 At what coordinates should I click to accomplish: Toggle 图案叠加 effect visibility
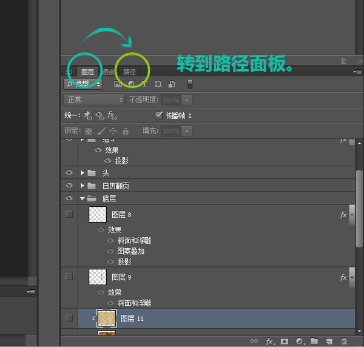111,251
